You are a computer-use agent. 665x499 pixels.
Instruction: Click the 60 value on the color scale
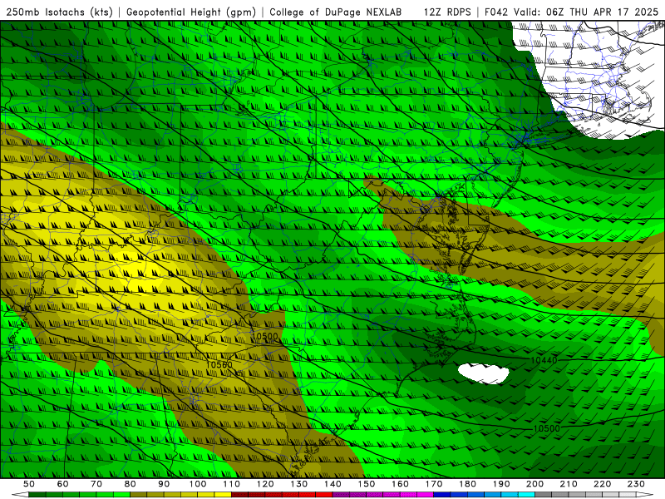tap(62, 484)
